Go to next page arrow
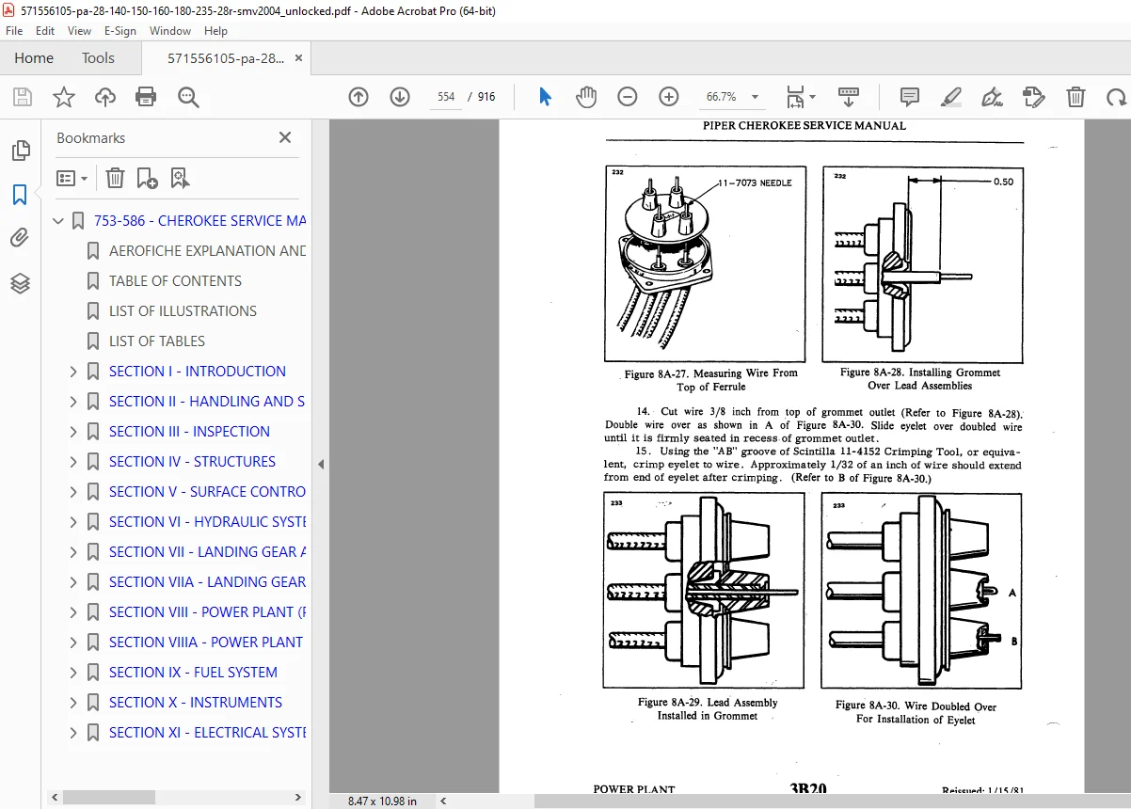This screenshot has width=1131, height=809. (399, 97)
